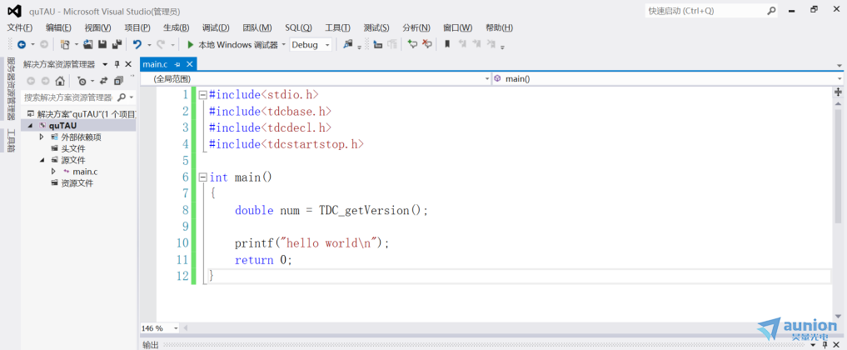Open the 工具箱 side tab
Image resolution: width=847 pixels, height=350 pixels.
click(10, 141)
